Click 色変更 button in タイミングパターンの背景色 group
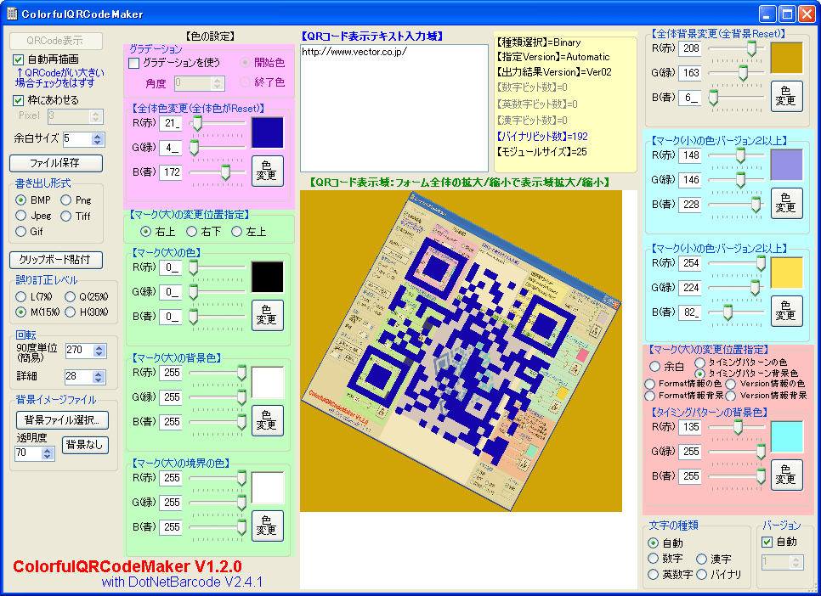This screenshot has width=821, height=596. pos(787,475)
